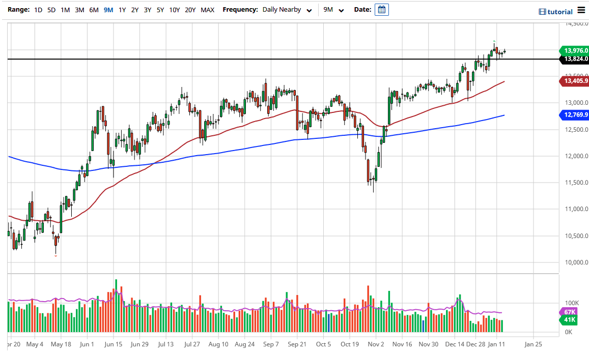
Task: Click the Sep 21 date axis label
Action: [x=297, y=344]
